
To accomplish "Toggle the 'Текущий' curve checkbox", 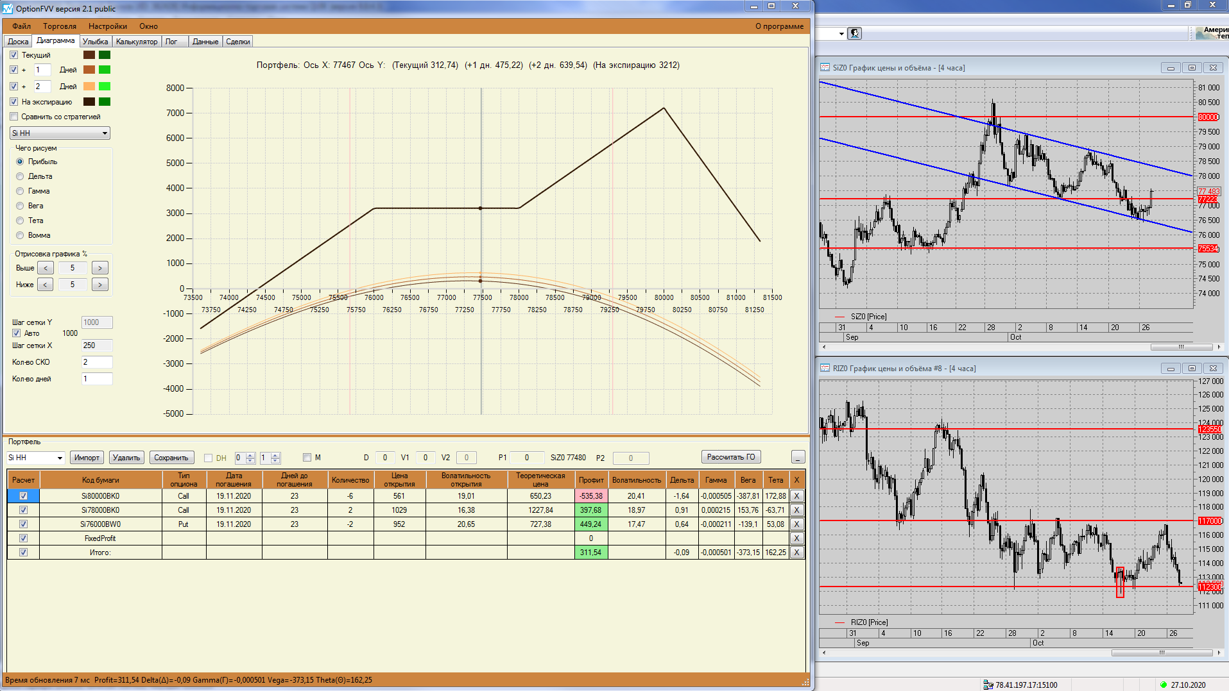I will (14, 55).
